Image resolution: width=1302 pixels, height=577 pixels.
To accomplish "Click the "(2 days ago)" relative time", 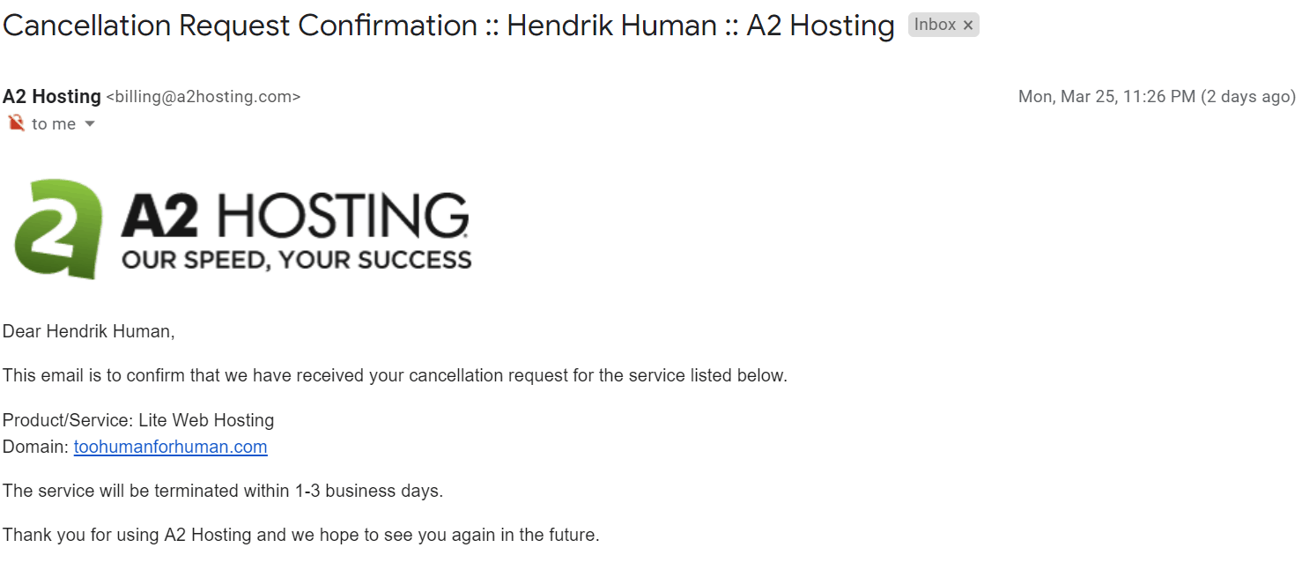I will tap(1248, 97).
